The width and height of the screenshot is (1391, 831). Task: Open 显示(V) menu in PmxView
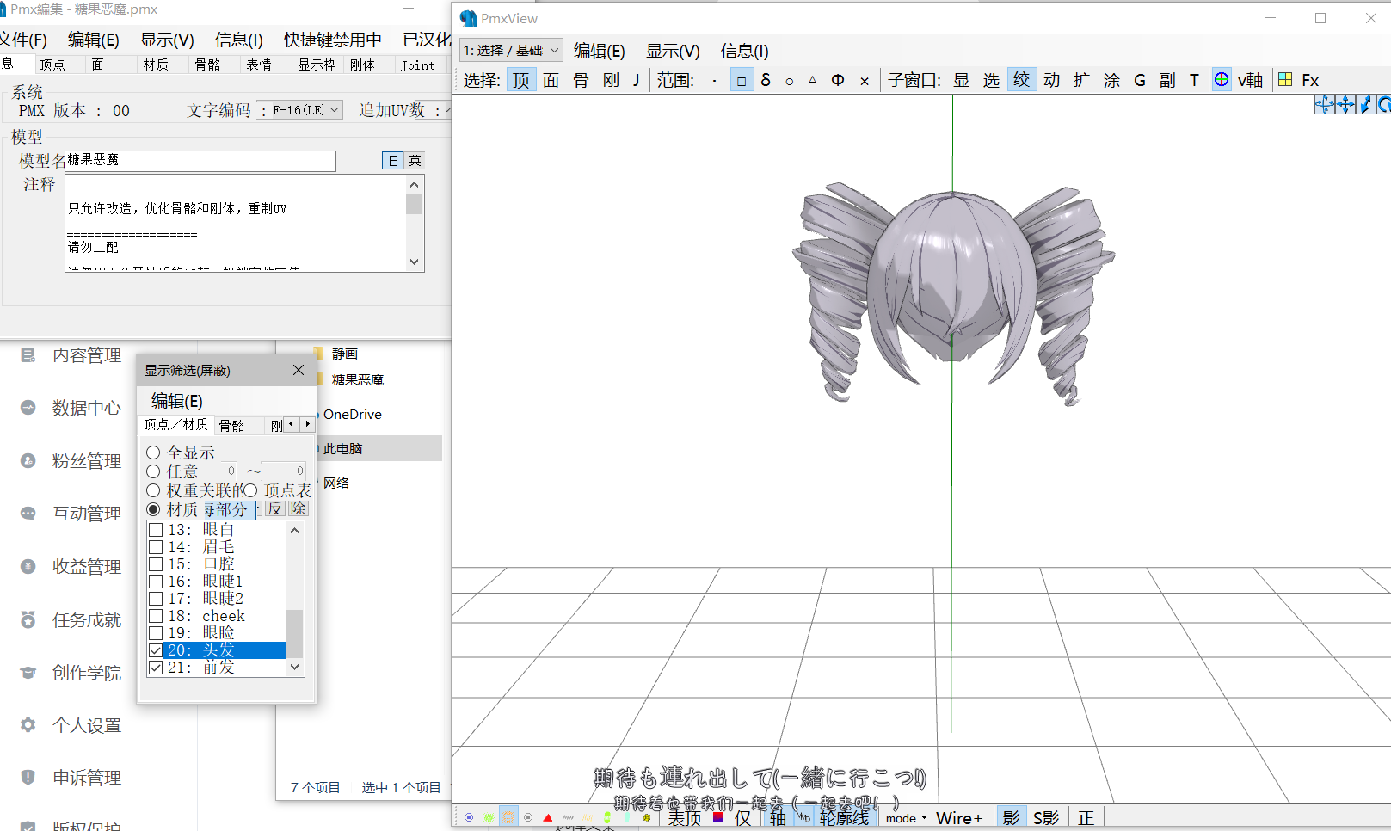pyautogui.click(x=673, y=51)
